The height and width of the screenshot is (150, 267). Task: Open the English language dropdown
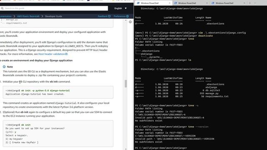point(121,8)
